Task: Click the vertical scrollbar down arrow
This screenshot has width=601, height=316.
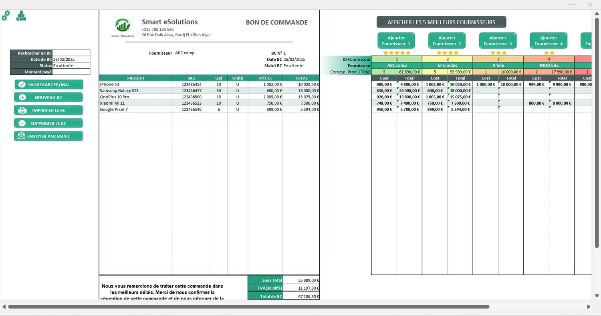Action: tap(597, 296)
